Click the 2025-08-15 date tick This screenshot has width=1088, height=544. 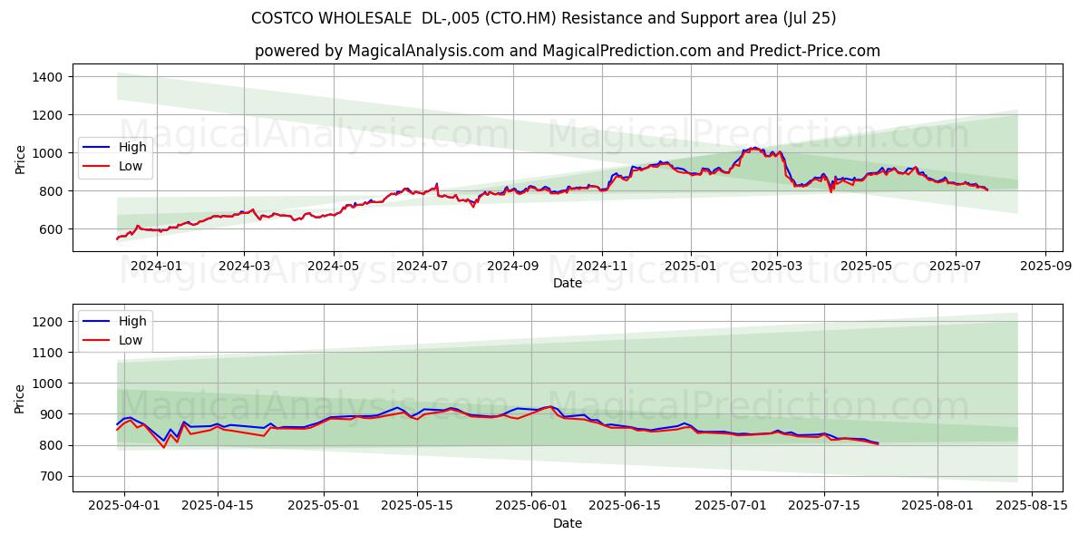tap(1031, 505)
